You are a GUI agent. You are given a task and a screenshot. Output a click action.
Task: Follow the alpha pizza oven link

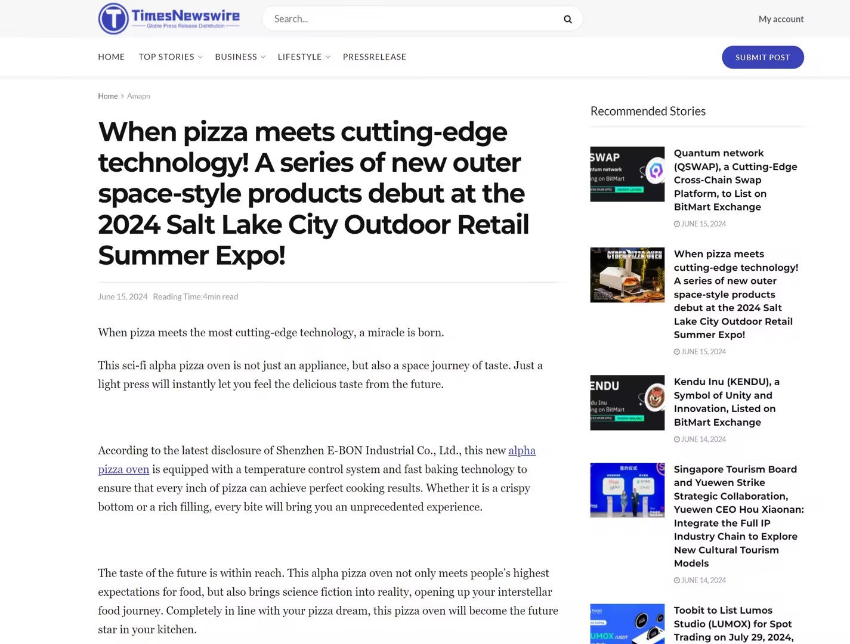click(521, 451)
